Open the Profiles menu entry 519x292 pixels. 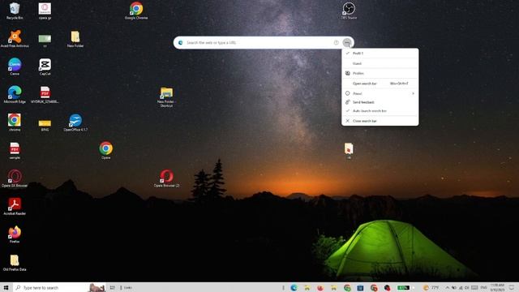tap(380, 73)
